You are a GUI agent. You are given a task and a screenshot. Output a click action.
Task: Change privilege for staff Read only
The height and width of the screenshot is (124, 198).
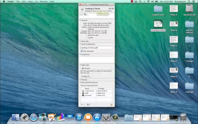tap(101, 93)
